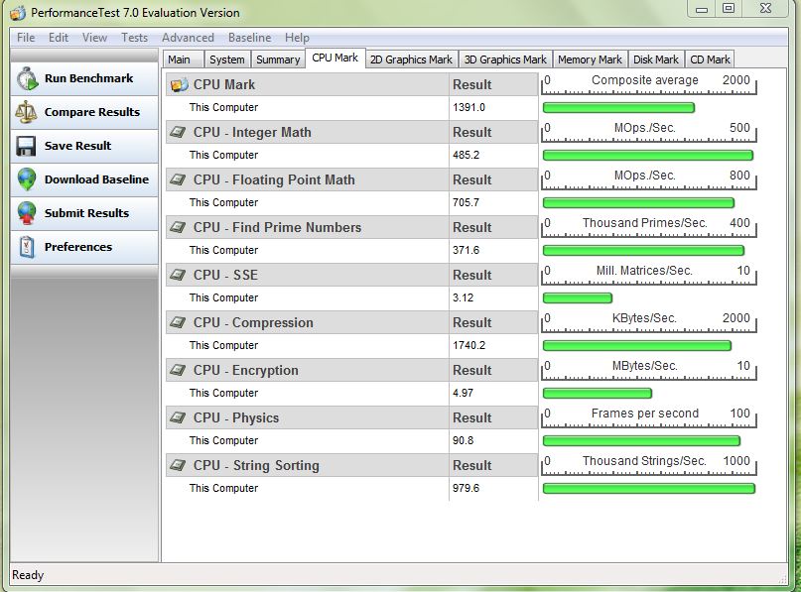Image resolution: width=801 pixels, height=592 pixels.
Task: Click the Integer Math green result bar
Action: pos(648,155)
